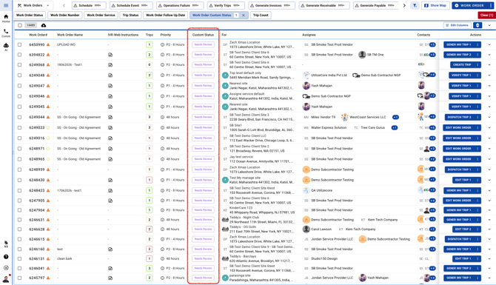This screenshot has height=285, width=496.
Task: Expand the row chevron for work order 6450990
Action: pos(489,45)
